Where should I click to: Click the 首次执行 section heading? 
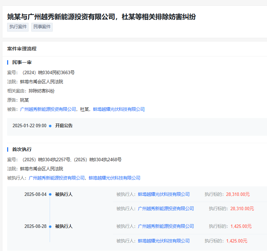(22, 150)
